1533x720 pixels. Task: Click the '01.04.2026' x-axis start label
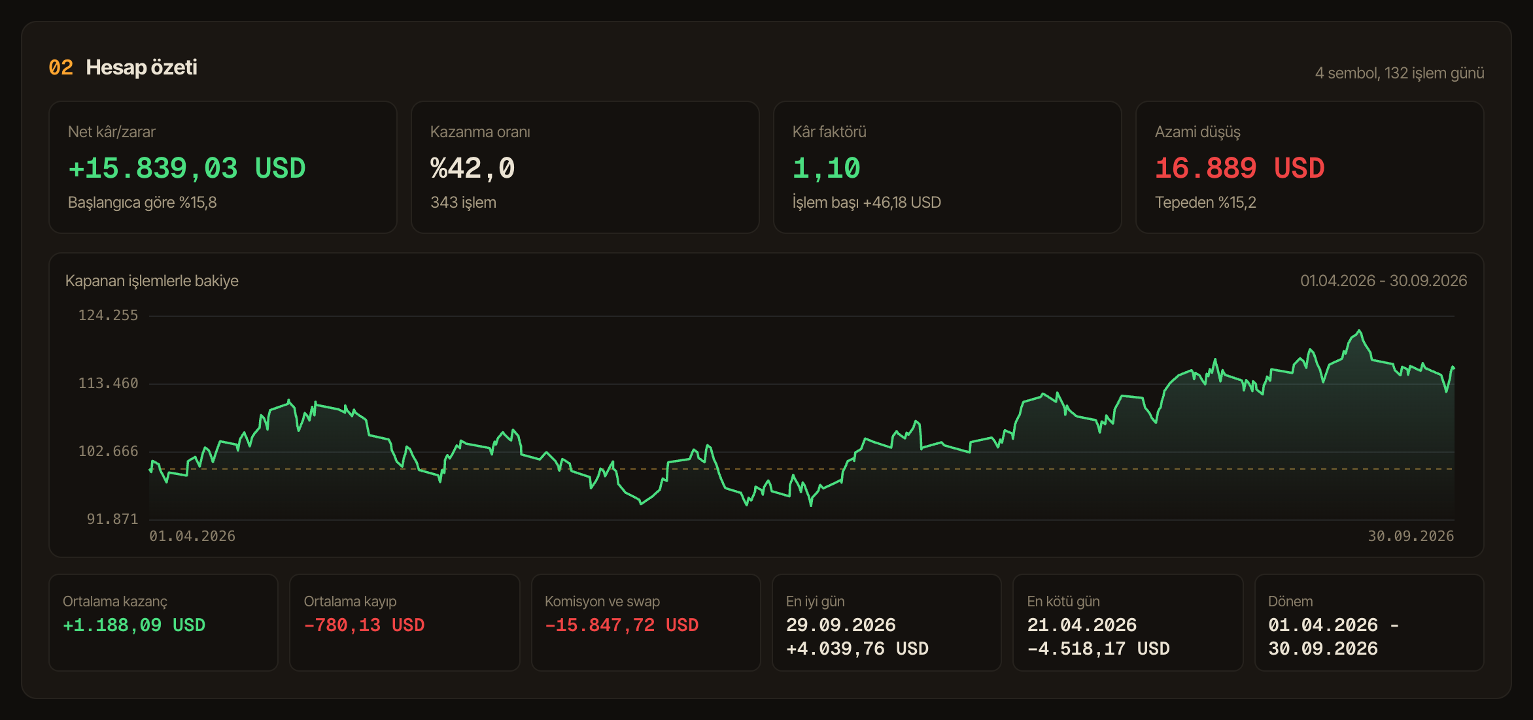coord(192,536)
